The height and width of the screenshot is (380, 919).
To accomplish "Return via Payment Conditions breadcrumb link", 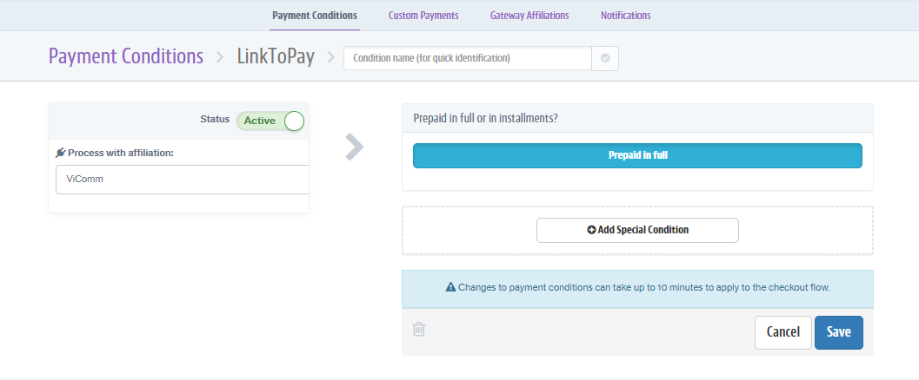I will pyautogui.click(x=126, y=57).
